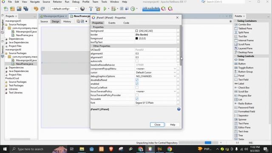Viewport: 272px width, 153px height.
Task: Click the memory usage bar in toolbar
Action: click(151, 8)
